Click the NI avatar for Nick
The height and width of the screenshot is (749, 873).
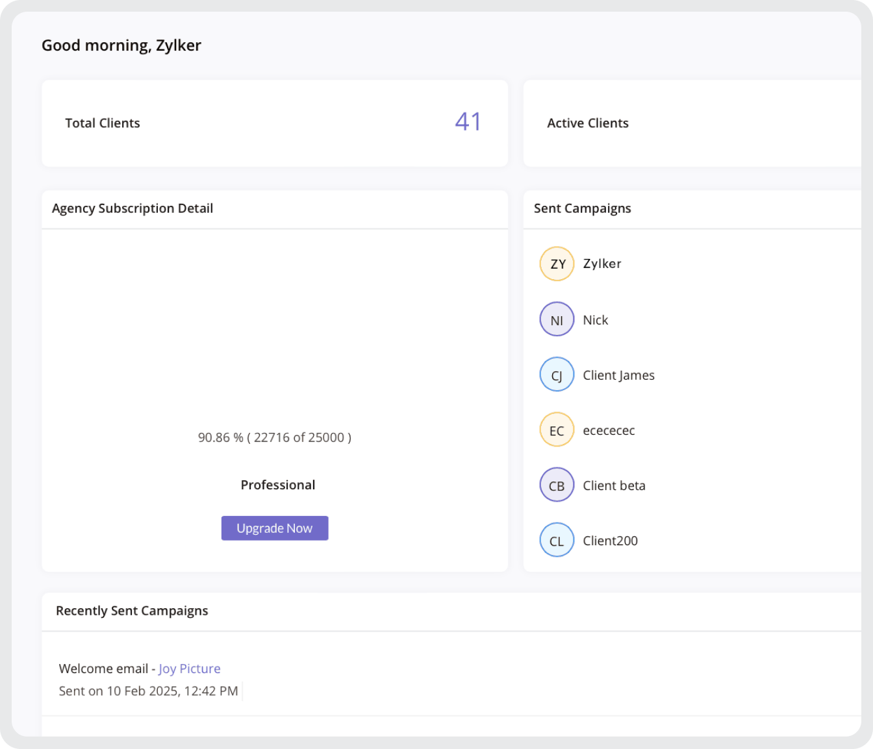[x=557, y=319]
